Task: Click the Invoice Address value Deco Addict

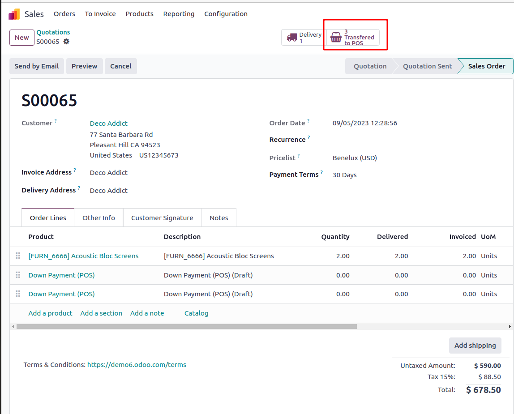Action: [x=108, y=172]
